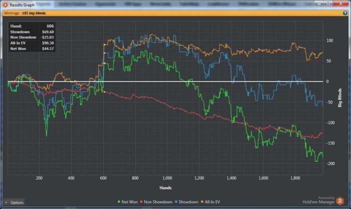351x209 pixels.
Task: Toggle the Showdown legend entry
Action: coord(187,202)
